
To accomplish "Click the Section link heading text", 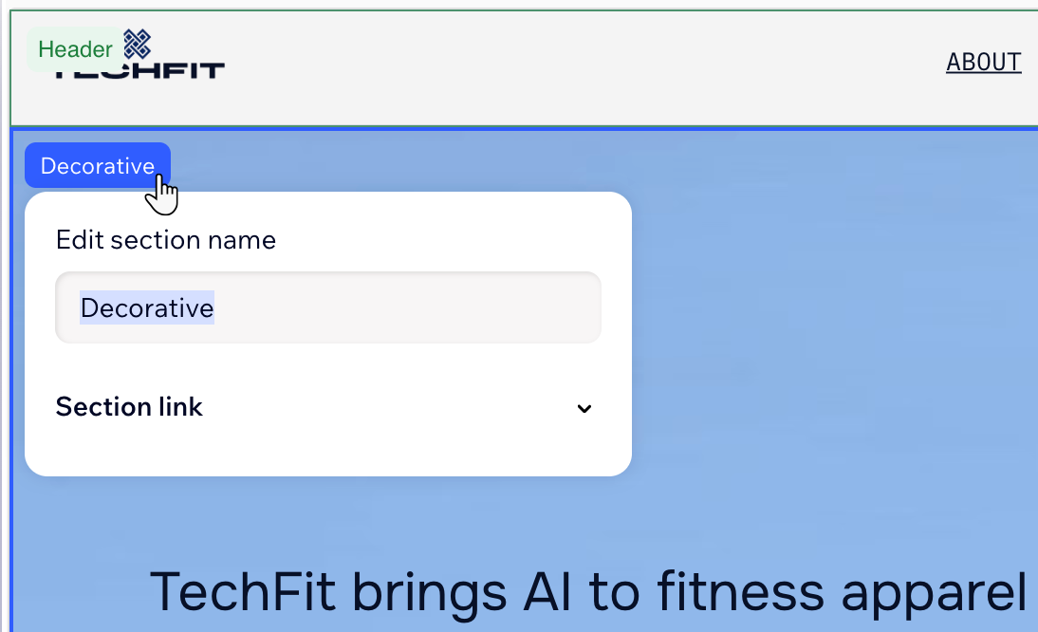I will [129, 406].
